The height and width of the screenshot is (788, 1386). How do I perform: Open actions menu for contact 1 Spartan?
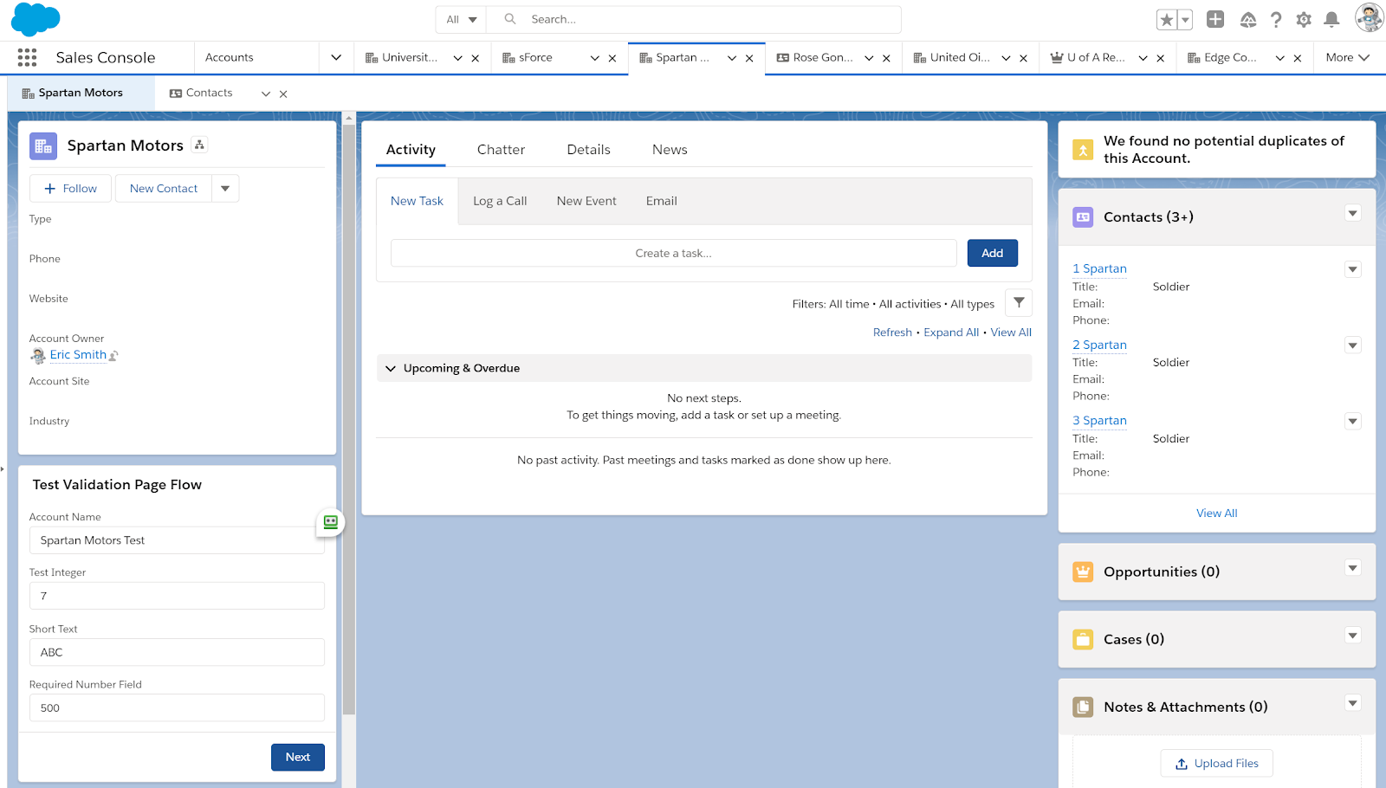pyautogui.click(x=1353, y=269)
